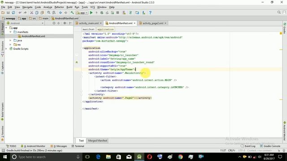Image resolution: width=287 pixels, height=161 pixels.
Task: Open Project Structure toolbar icon
Action: 137,13
